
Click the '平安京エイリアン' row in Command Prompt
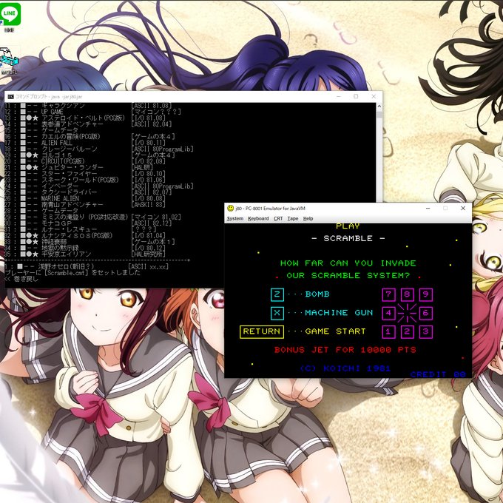tap(85, 254)
